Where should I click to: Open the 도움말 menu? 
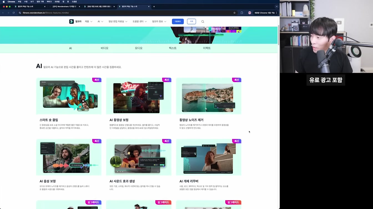coord(74,2)
